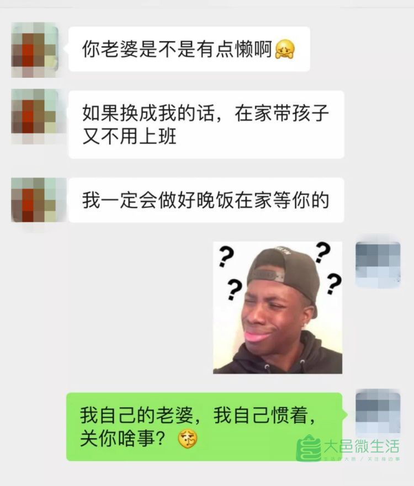Select the '你老婆是不是有点懒啊' message bubble
The image size is (414, 486).
pyautogui.click(x=189, y=49)
